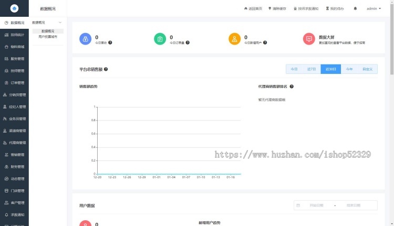Open the admin account dropdown
The width and height of the screenshot is (394, 226).
(374, 9)
